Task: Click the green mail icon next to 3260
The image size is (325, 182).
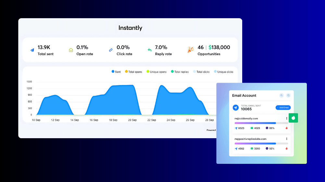Action: (252, 149)
